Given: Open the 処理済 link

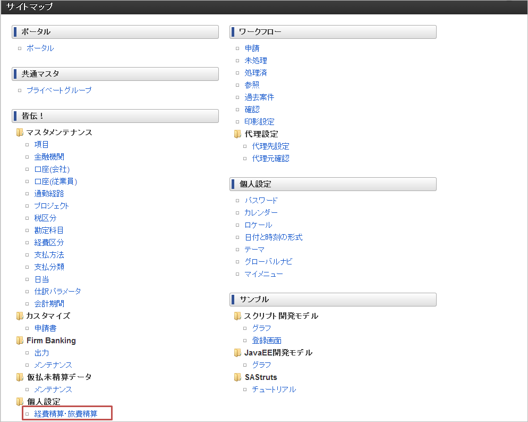Looking at the screenshot, I should click(256, 73).
